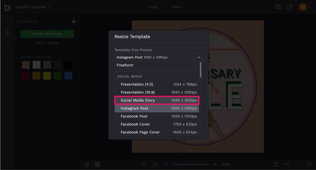Open the Customize sliders sidebar icon

click(x=8, y=32)
